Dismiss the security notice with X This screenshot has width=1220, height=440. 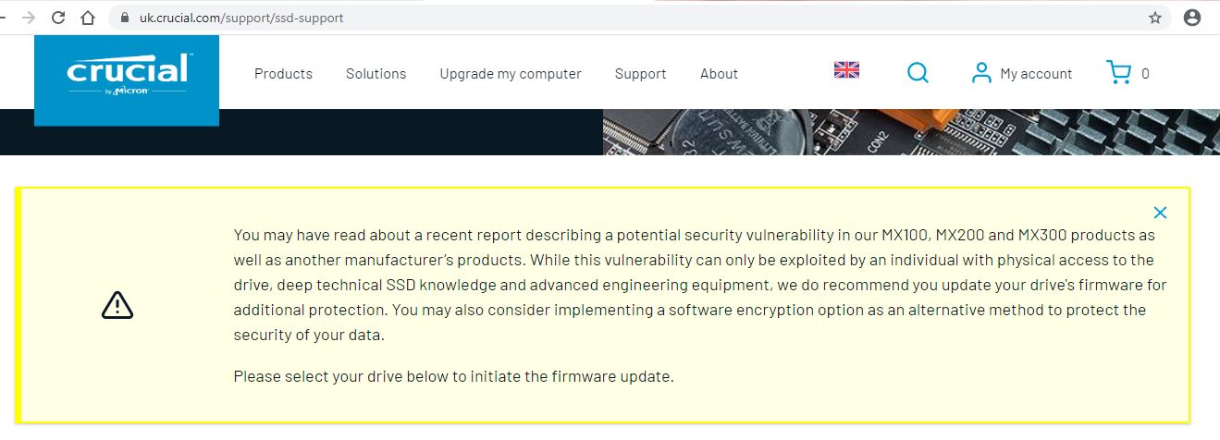[x=1160, y=213]
